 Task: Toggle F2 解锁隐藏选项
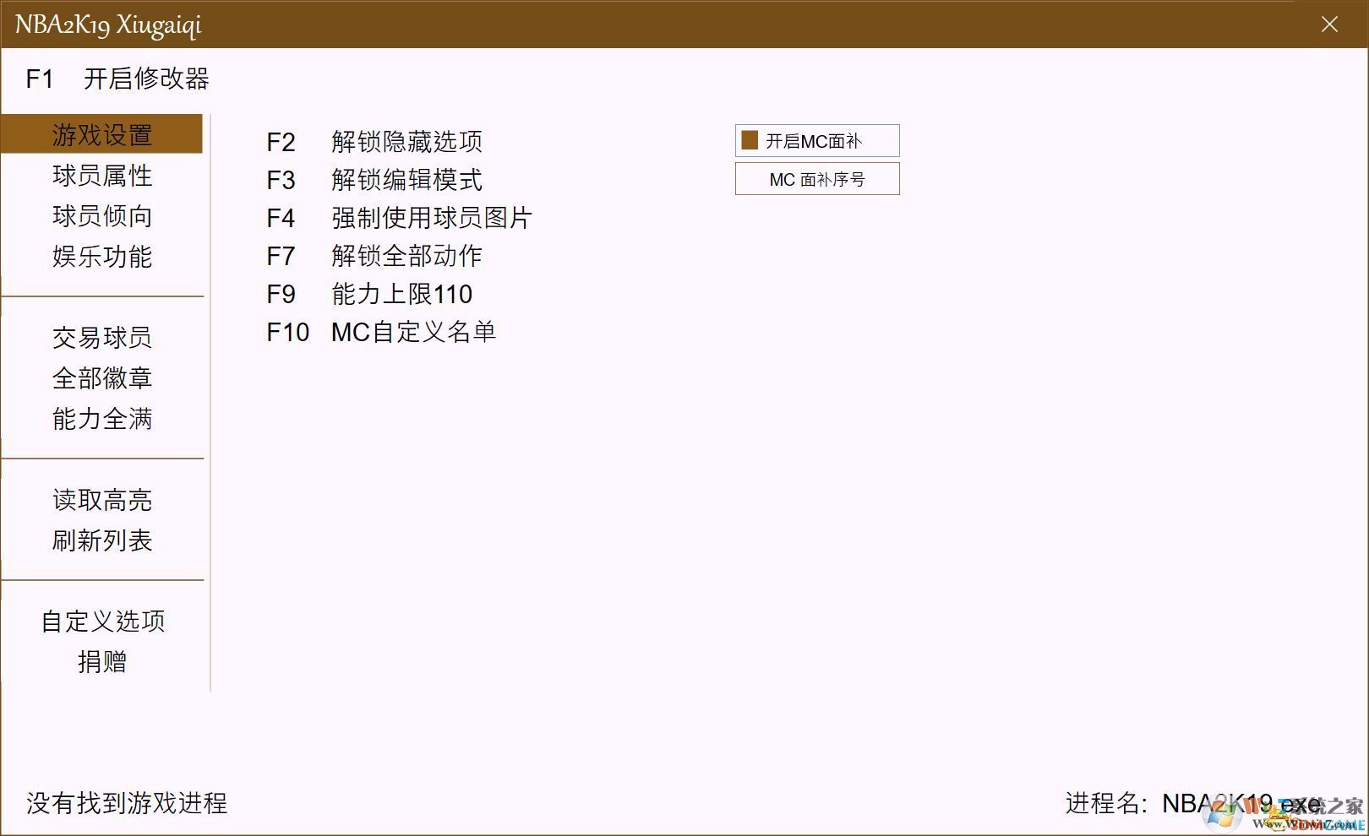point(374,142)
